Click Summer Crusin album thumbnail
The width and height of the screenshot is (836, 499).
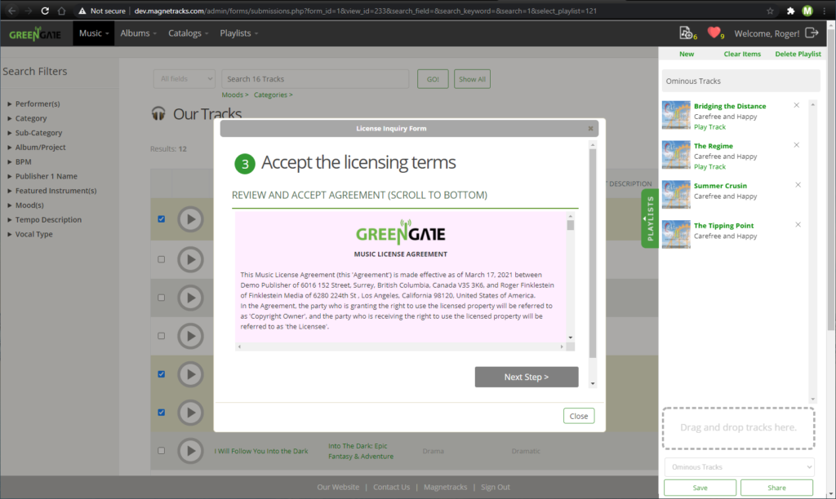coord(676,194)
